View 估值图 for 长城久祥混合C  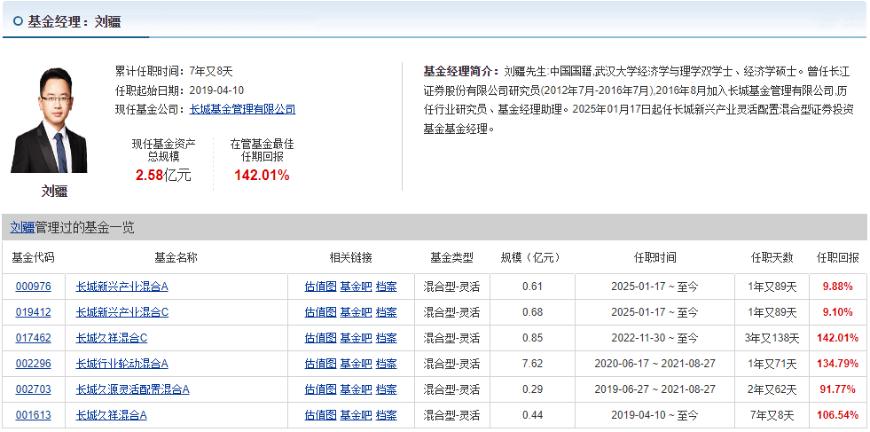[321, 338]
